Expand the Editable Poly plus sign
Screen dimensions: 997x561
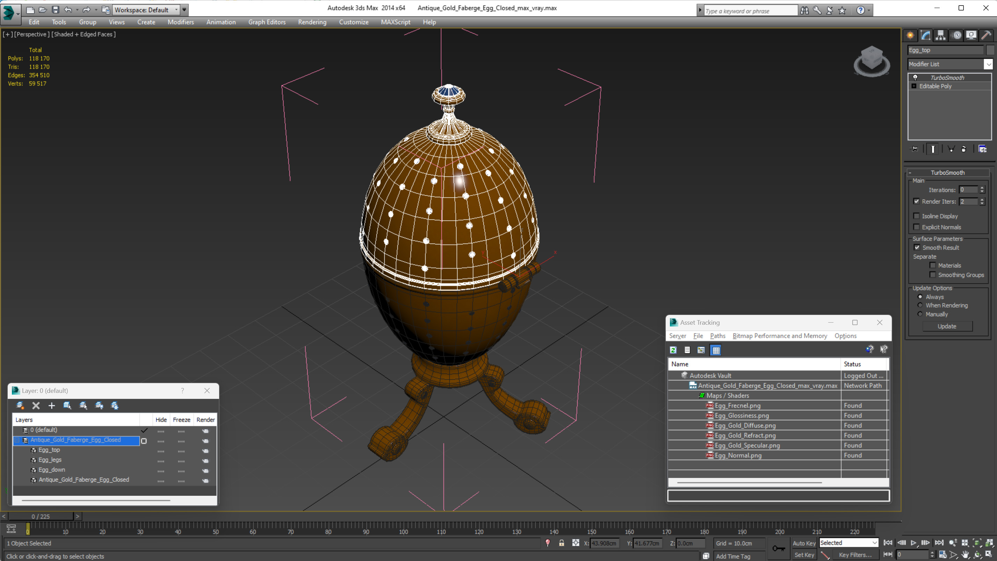tap(914, 86)
